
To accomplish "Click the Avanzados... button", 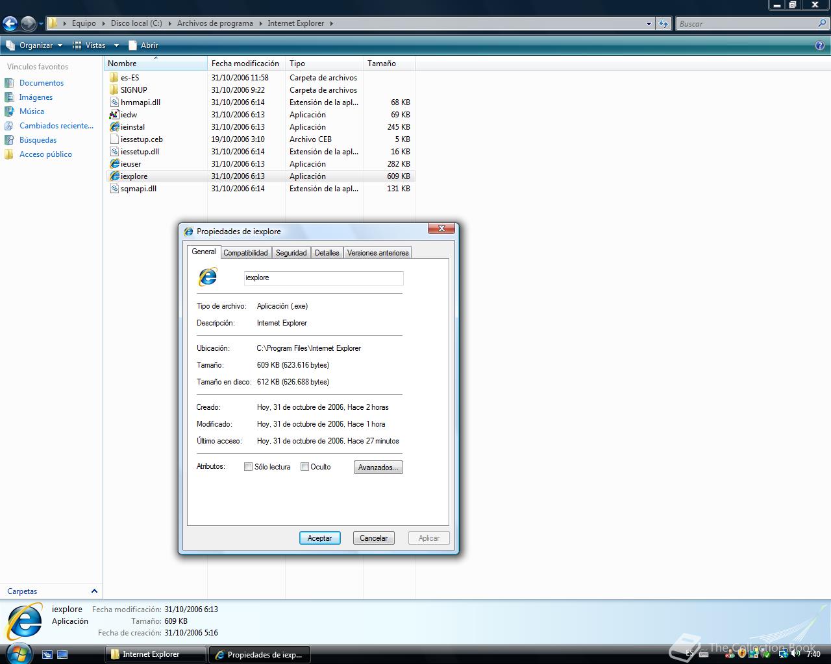I will coord(378,468).
